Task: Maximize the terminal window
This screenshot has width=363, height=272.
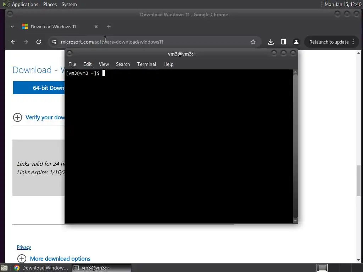Action: pos(284,53)
